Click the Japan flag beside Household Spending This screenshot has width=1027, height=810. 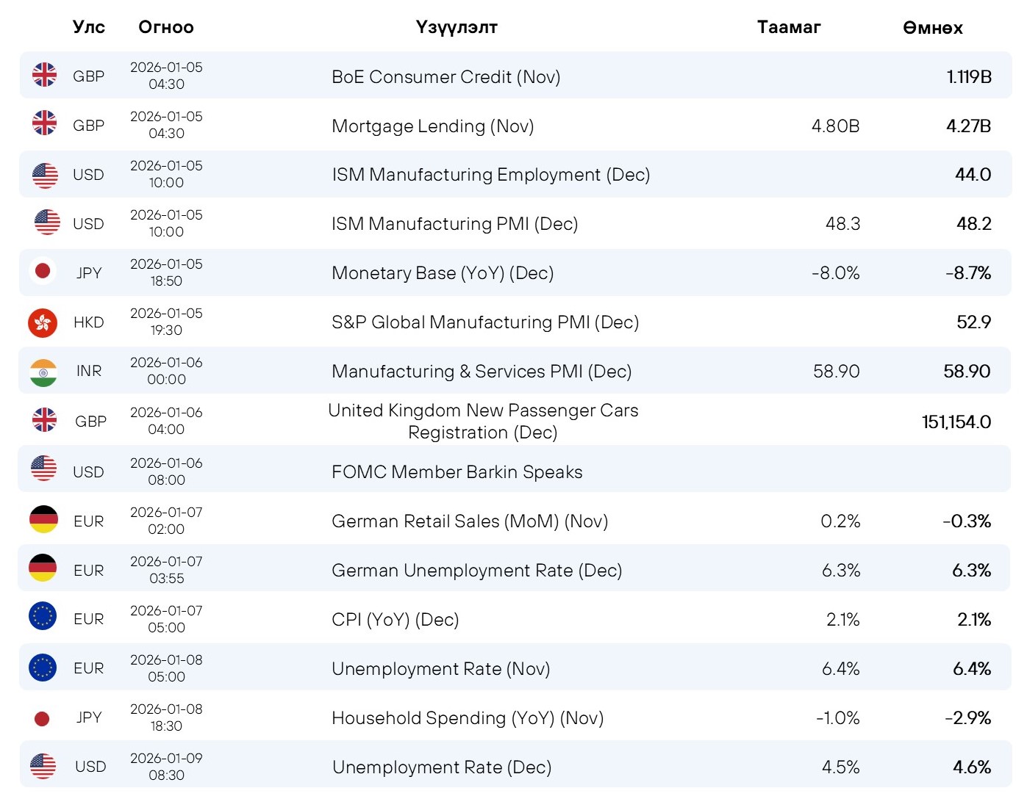coord(42,718)
